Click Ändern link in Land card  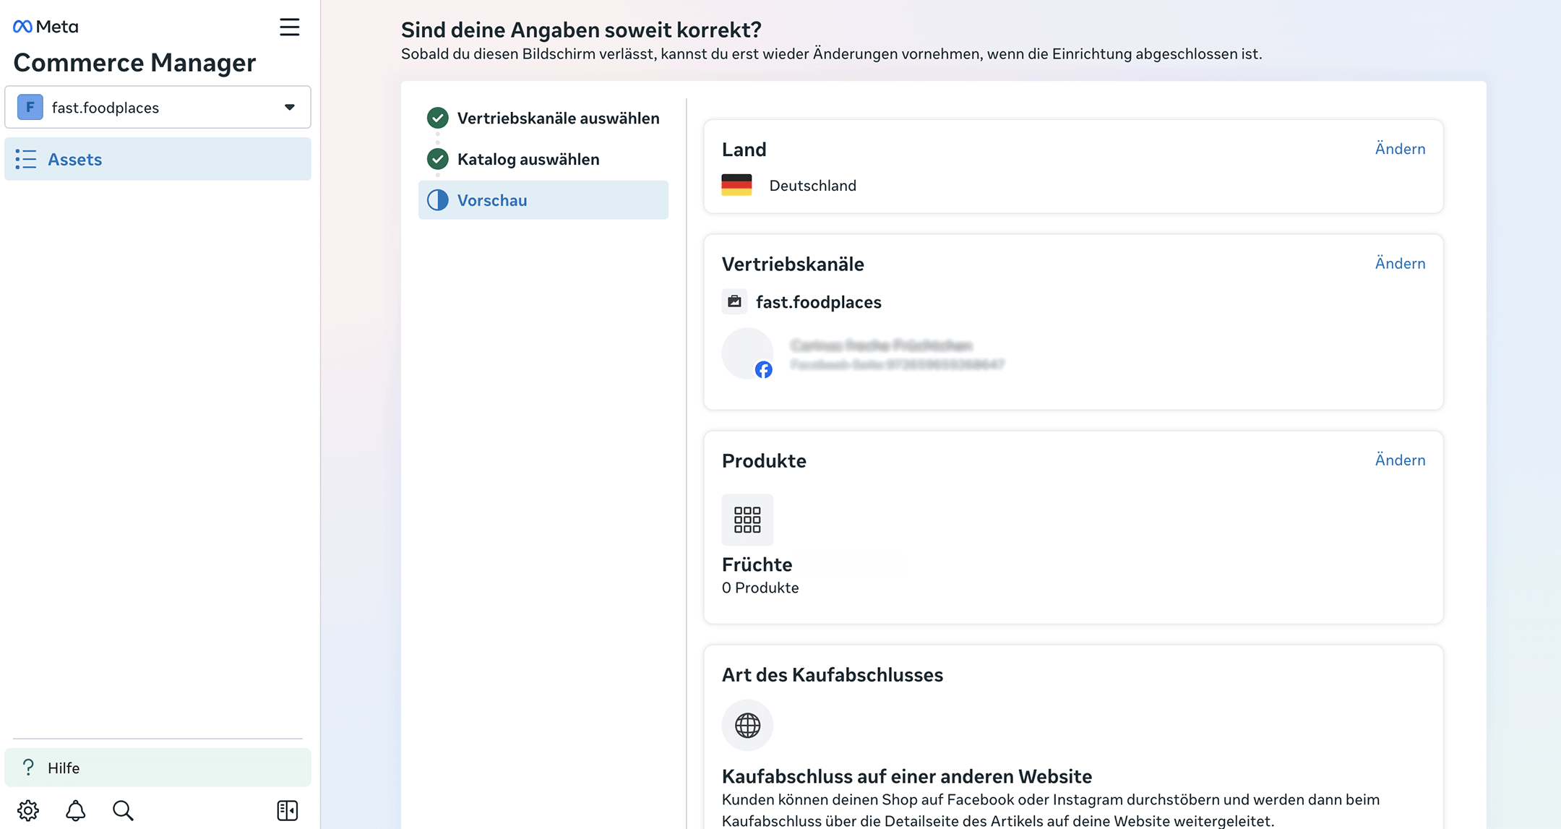[x=1400, y=149]
